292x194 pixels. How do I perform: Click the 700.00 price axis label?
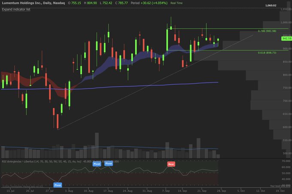[287, 101]
